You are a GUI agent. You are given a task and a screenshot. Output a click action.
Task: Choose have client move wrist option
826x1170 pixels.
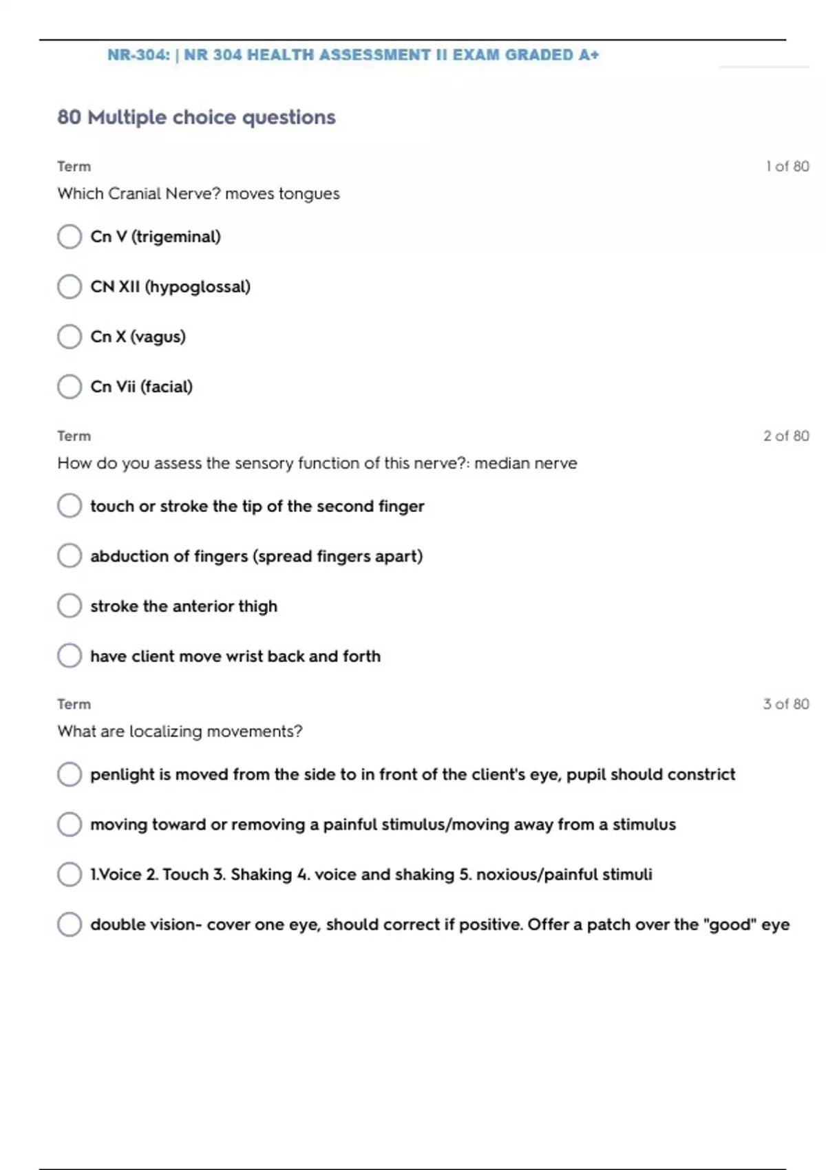70,656
